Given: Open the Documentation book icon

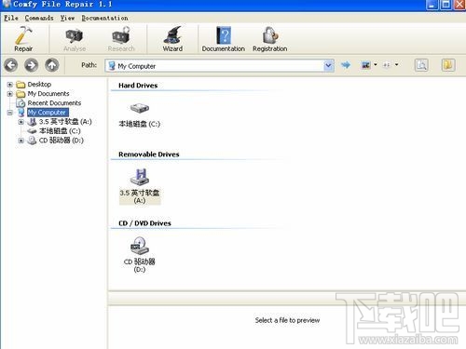Looking at the screenshot, I should (224, 35).
